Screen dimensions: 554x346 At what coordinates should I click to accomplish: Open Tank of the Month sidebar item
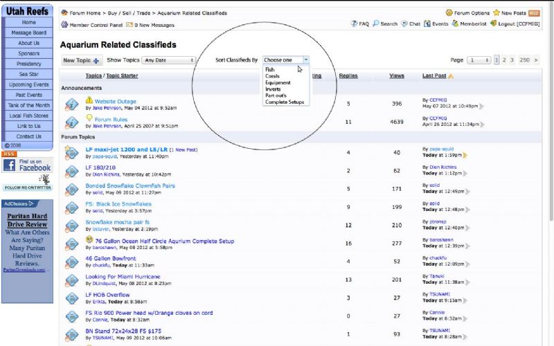tap(28, 105)
